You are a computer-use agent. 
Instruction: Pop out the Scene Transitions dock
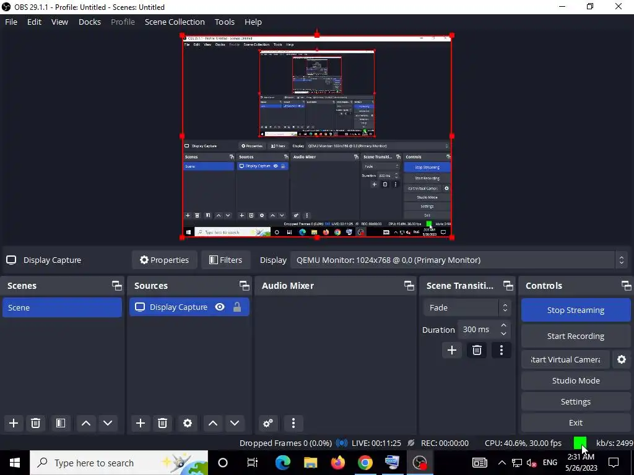(x=508, y=286)
